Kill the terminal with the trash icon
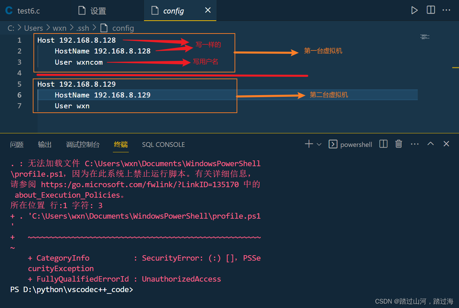Screen dimensions: 459x308 tap(399, 144)
